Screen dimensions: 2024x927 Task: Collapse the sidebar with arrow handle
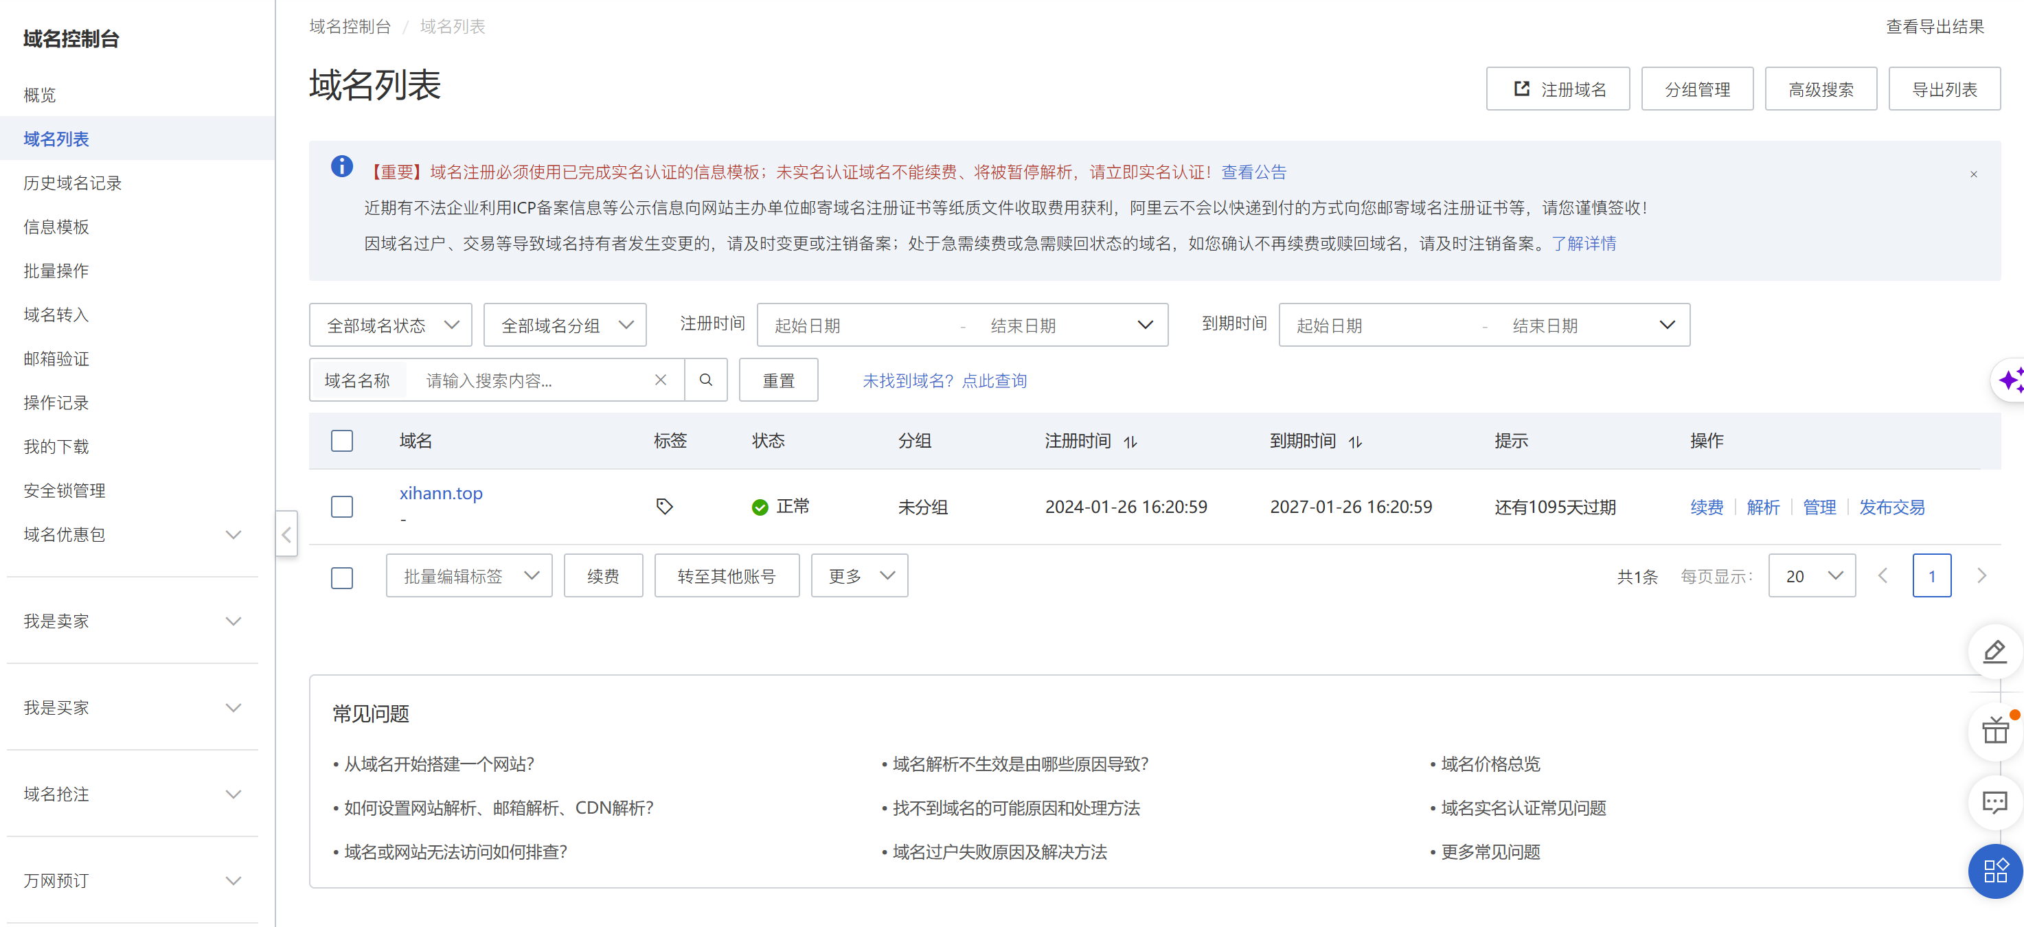pos(286,534)
